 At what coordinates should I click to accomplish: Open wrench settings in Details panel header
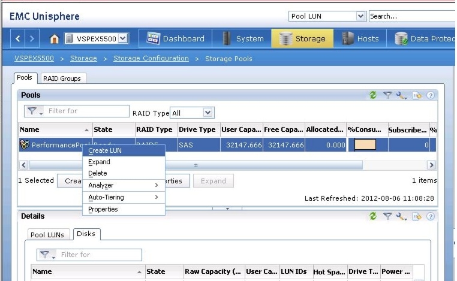pyautogui.click(x=401, y=216)
